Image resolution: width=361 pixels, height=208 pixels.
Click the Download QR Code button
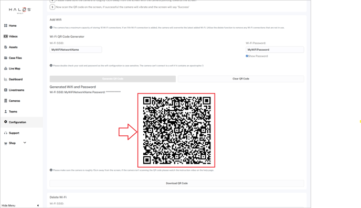pyautogui.click(x=177, y=183)
